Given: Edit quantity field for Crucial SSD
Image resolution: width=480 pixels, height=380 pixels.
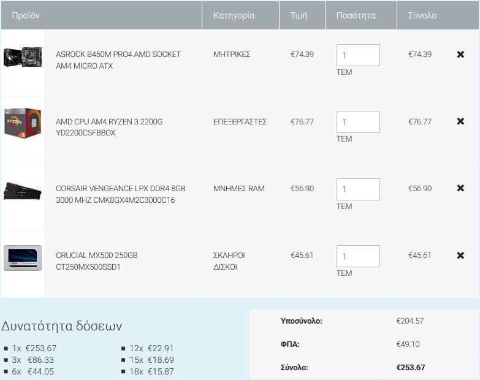Looking at the screenshot, I should (358, 256).
